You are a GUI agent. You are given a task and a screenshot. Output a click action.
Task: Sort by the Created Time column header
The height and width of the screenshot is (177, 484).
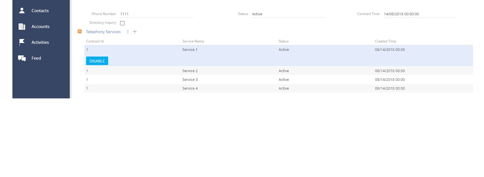point(385,41)
